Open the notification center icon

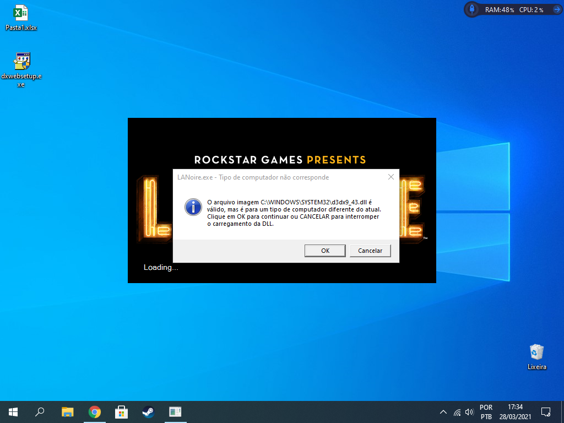pyautogui.click(x=546, y=412)
